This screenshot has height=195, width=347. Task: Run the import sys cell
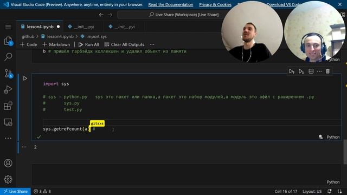pyautogui.click(x=25, y=78)
